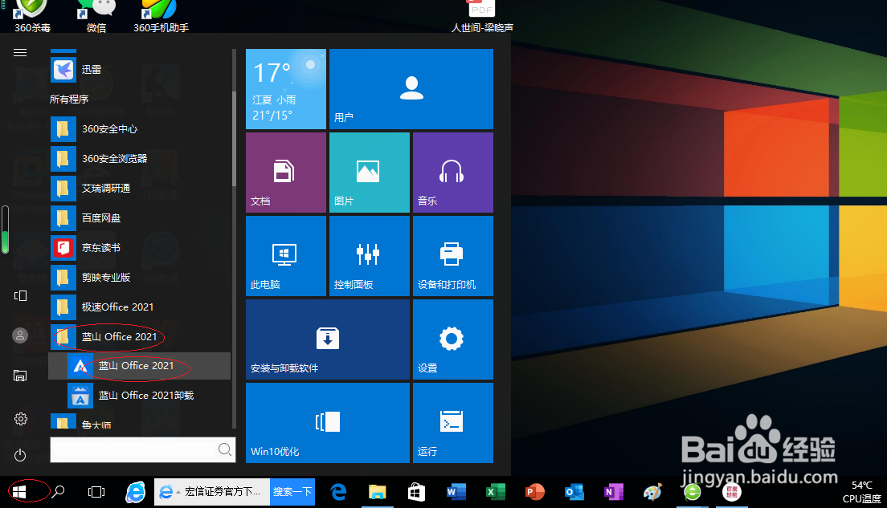The image size is (887, 508).
Task: Open the 此电脑 tile
Action: [x=286, y=256]
